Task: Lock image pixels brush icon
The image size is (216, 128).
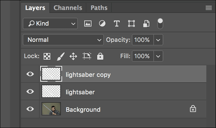Action: tap(60, 56)
